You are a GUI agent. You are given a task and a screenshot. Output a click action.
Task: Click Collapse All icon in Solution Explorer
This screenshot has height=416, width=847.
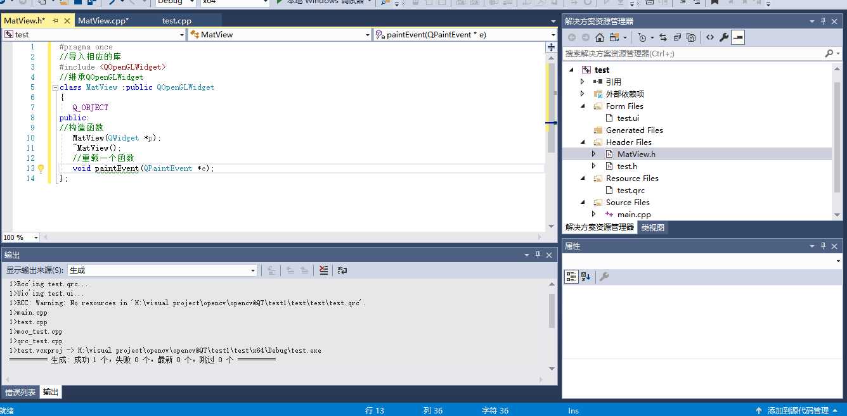677,37
